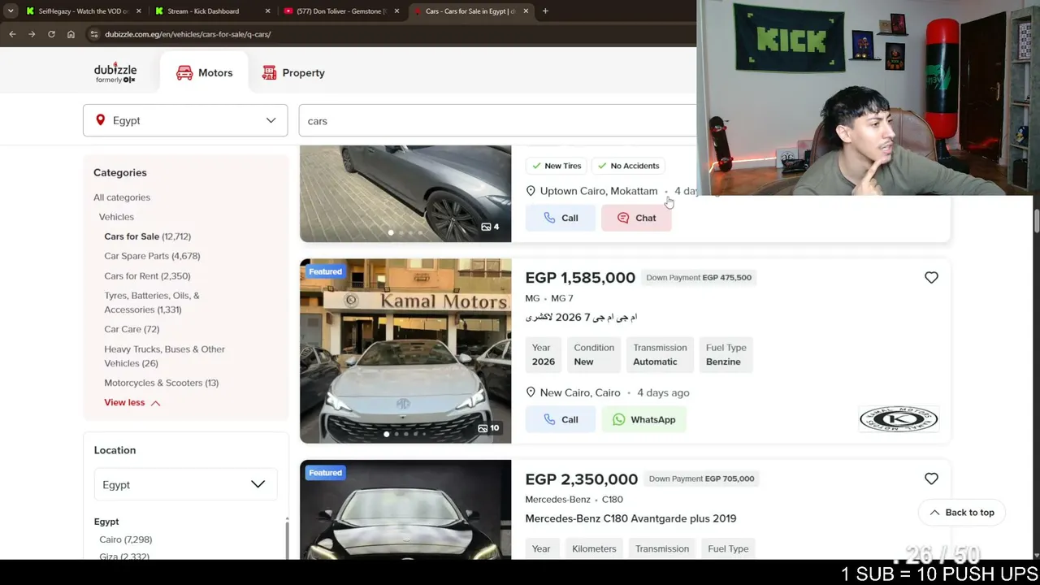
Task: Collapse categories with View less
Action: tap(132, 402)
